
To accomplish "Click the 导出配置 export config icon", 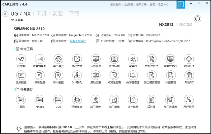I will [x=40, y=75].
